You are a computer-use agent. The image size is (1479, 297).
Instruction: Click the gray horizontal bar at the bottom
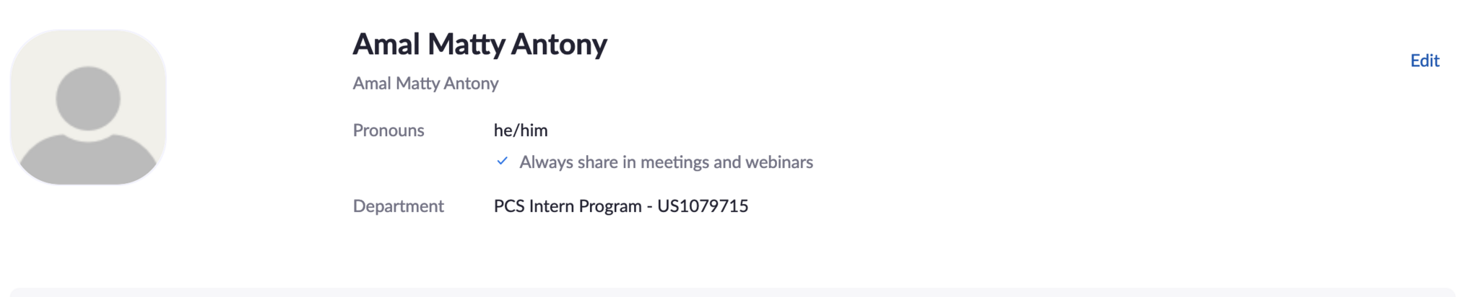point(732,292)
